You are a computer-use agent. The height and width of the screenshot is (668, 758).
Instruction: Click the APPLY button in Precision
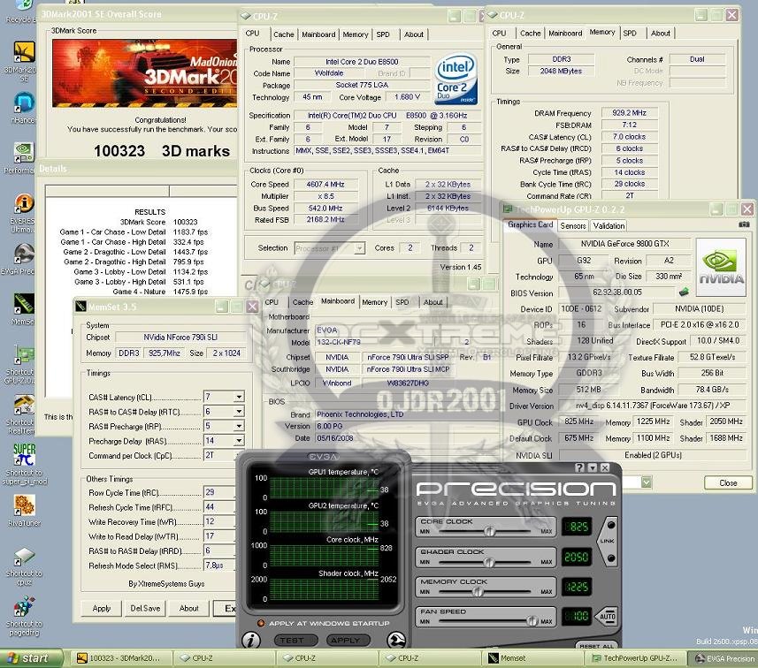click(348, 640)
